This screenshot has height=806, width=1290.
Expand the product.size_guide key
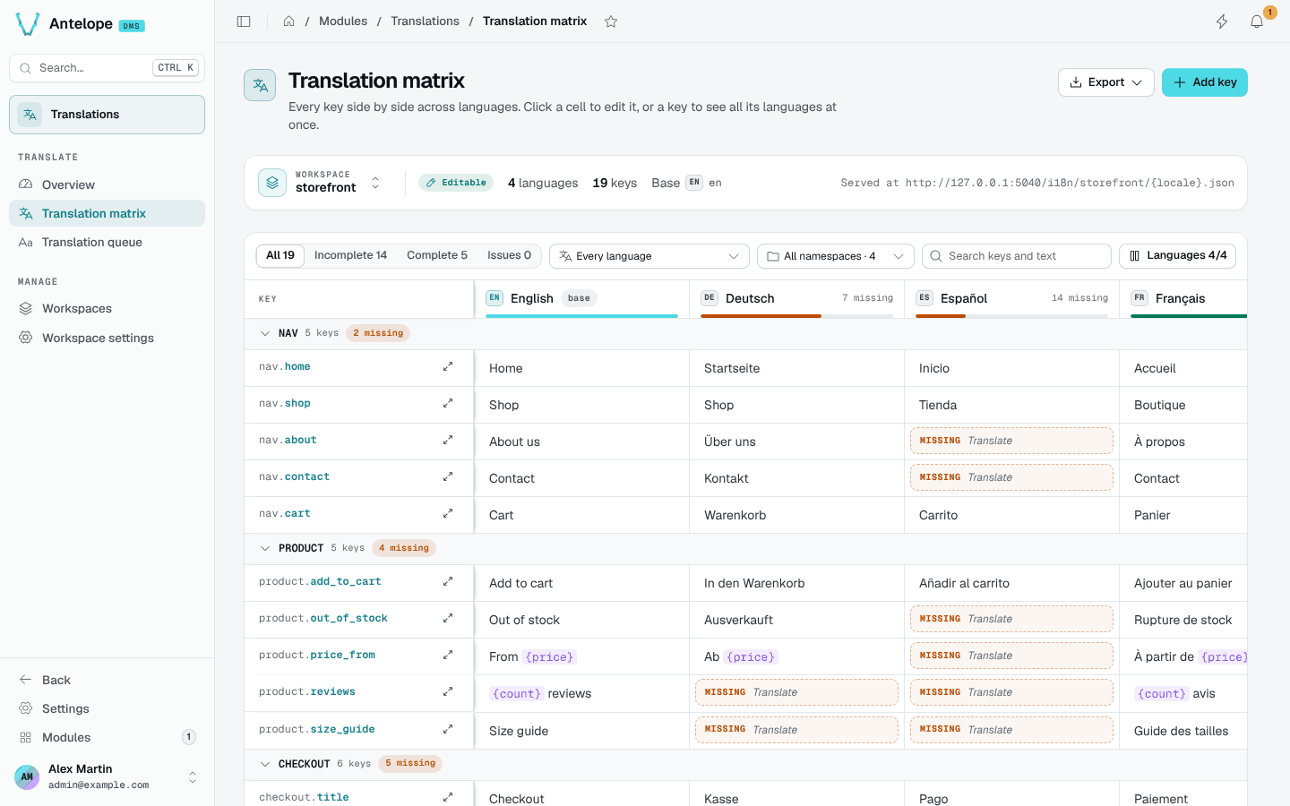448,729
